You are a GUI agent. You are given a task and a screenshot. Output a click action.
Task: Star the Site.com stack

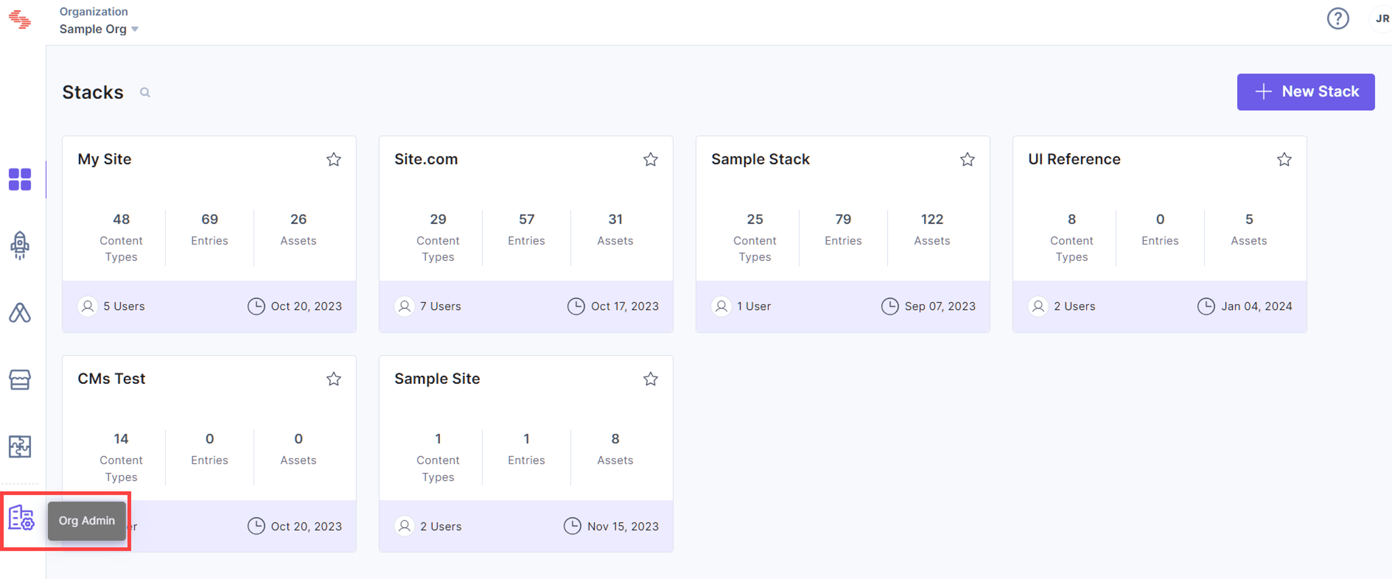tap(651, 160)
